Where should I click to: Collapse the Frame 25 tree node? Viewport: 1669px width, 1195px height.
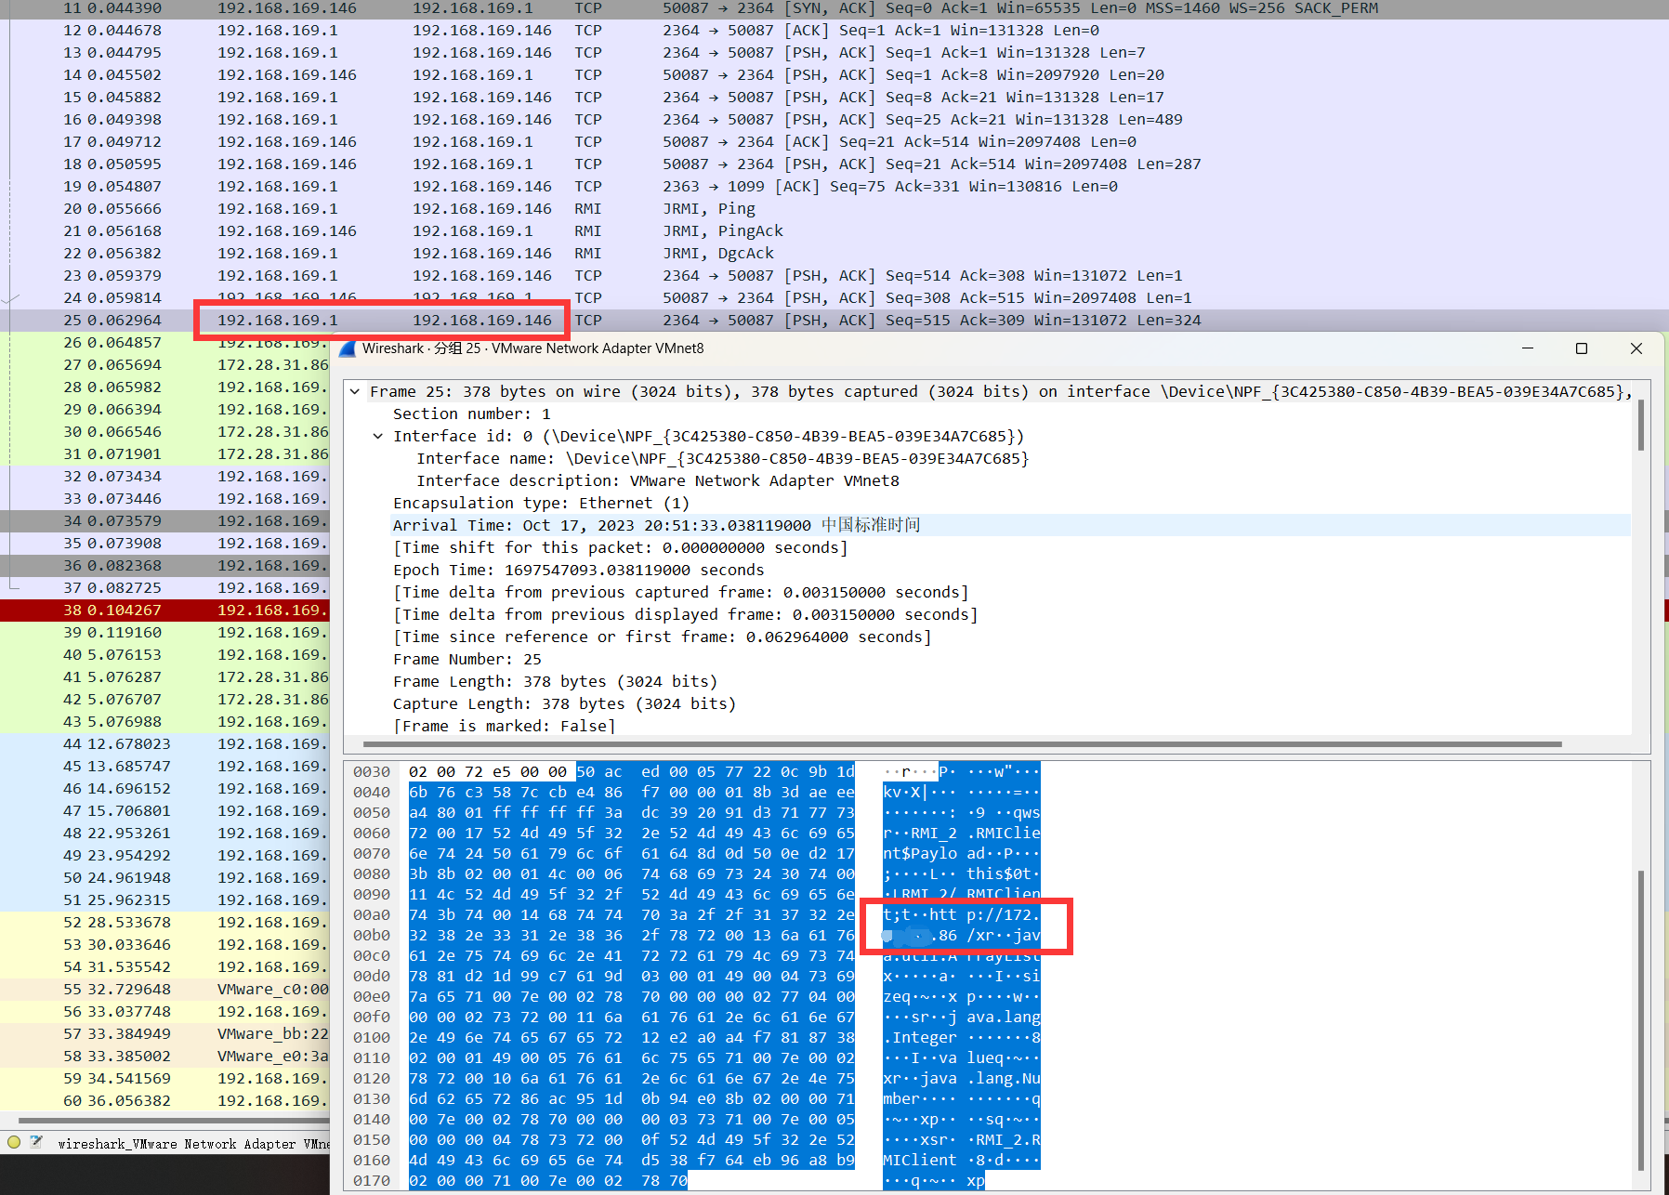point(355,392)
